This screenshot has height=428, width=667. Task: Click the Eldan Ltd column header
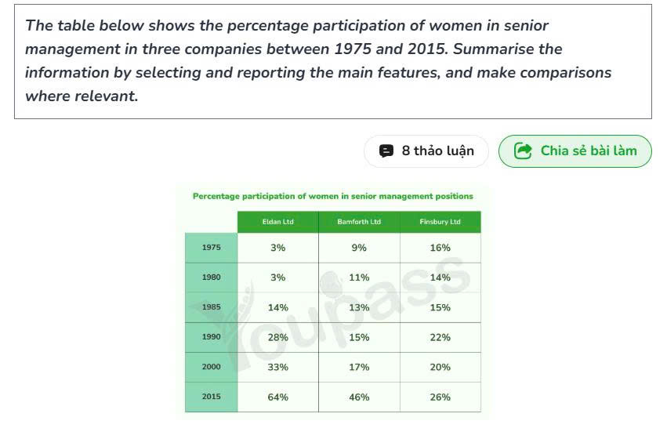click(277, 222)
